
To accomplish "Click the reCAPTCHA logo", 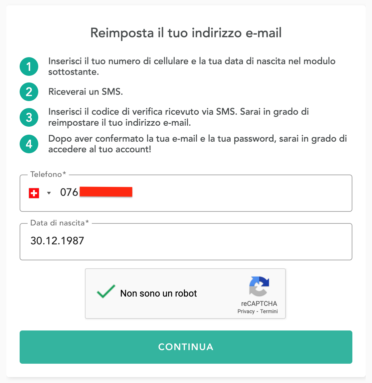I will (259, 286).
